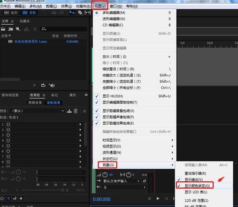238x207 pixels.
Task: Click the open file folder icon
Action: (x=3, y=29)
